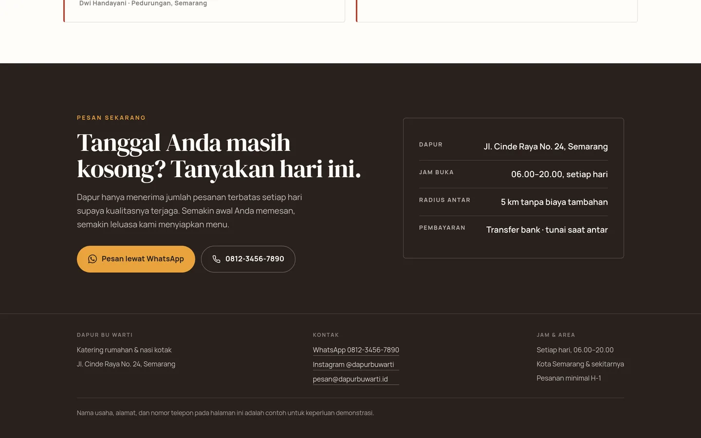Click Katering rumahan & nasi kotak
Screen dimensions: 701x438
click(x=124, y=350)
